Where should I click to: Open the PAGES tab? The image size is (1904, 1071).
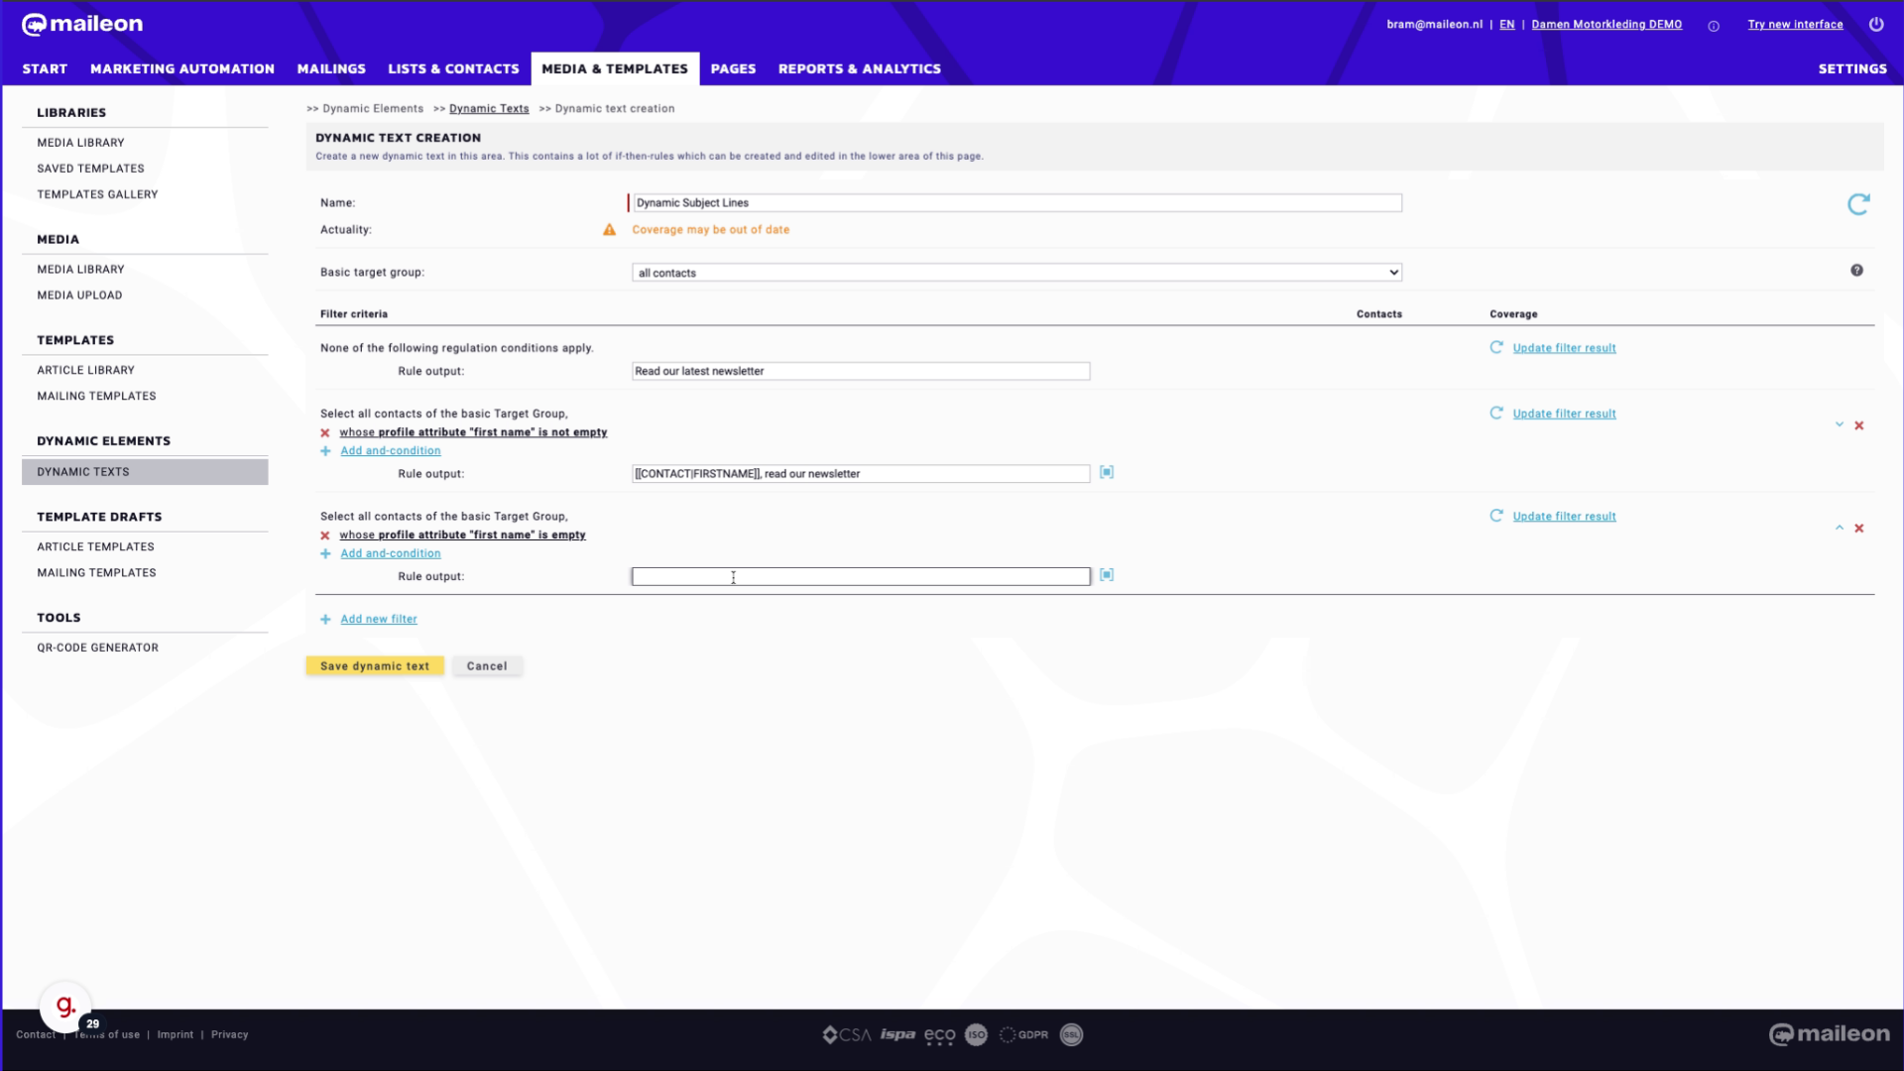pos(733,69)
